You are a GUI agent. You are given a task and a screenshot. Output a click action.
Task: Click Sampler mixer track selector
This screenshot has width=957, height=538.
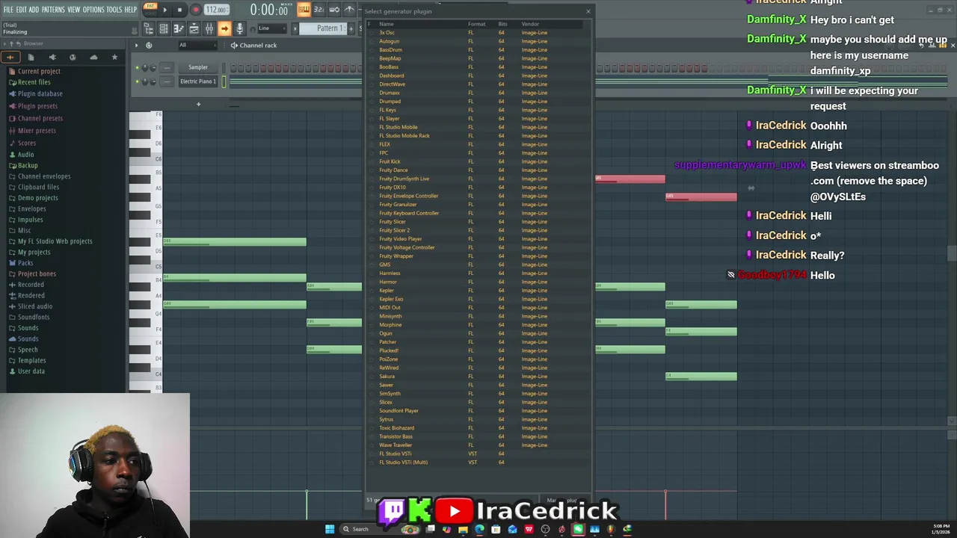click(x=167, y=67)
